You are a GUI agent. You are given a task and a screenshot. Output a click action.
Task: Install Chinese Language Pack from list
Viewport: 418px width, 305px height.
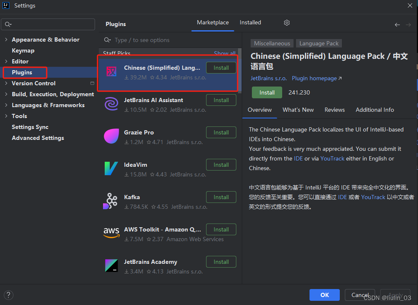(221, 68)
